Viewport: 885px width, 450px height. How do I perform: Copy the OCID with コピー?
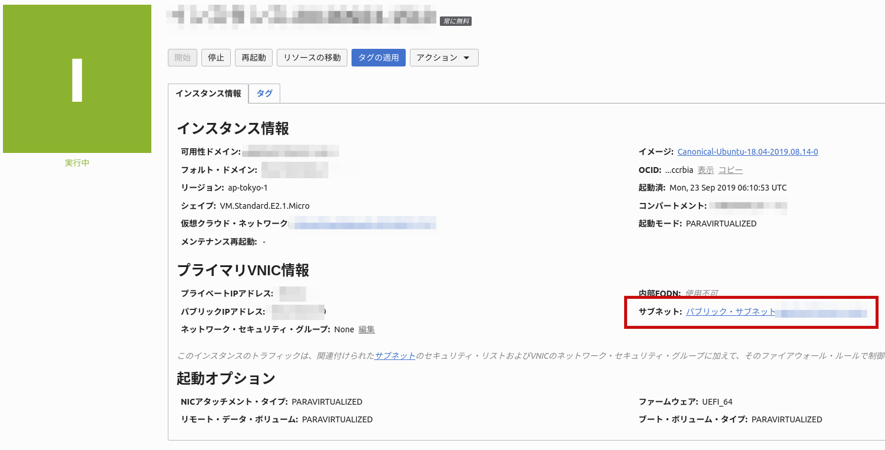pyautogui.click(x=730, y=169)
